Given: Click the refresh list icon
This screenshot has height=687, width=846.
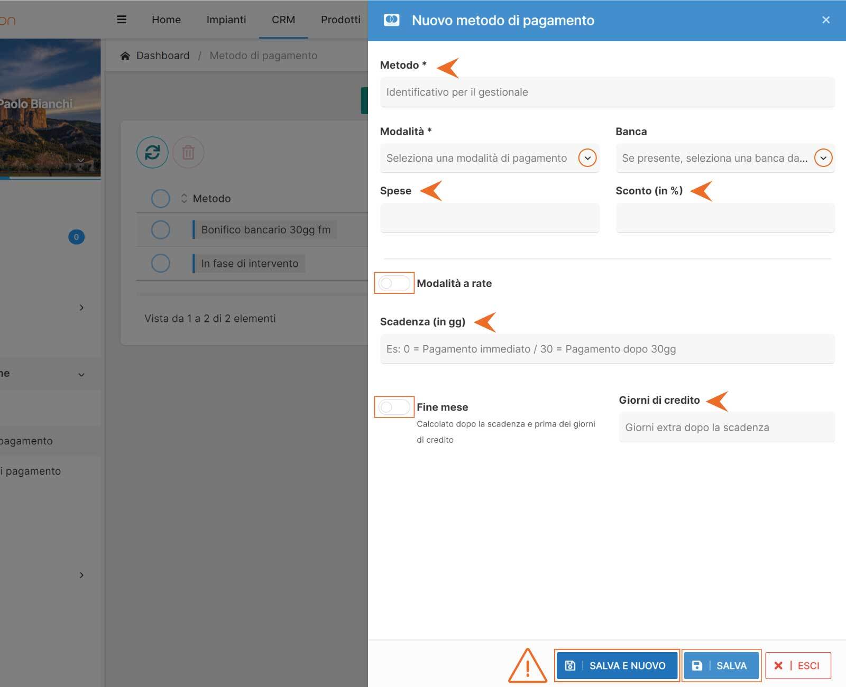Looking at the screenshot, I should tap(152, 153).
